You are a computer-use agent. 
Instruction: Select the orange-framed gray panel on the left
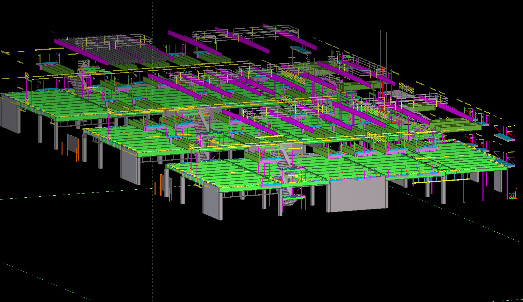click(73, 144)
